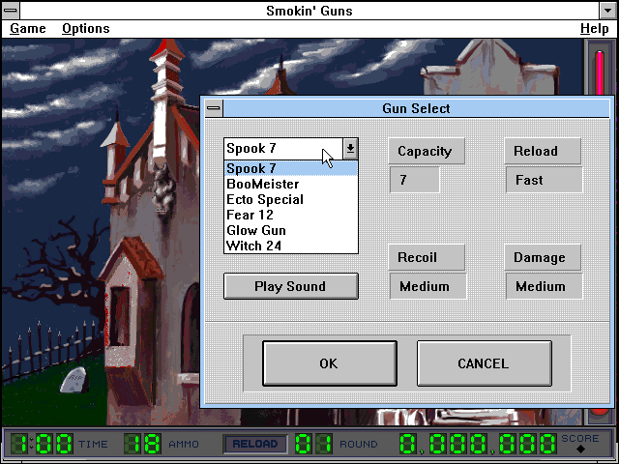The width and height of the screenshot is (619, 464).
Task: Choose Witch 24 from the list
Action: pyautogui.click(x=291, y=246)
